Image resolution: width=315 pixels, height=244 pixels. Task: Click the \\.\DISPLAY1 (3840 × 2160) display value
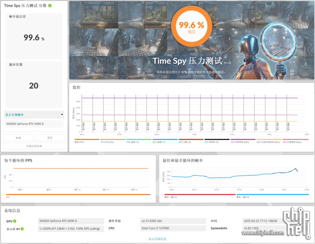[x=71, y=229]
